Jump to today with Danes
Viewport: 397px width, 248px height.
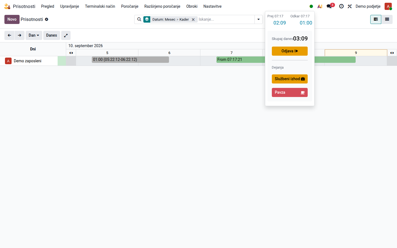[52, 35]
